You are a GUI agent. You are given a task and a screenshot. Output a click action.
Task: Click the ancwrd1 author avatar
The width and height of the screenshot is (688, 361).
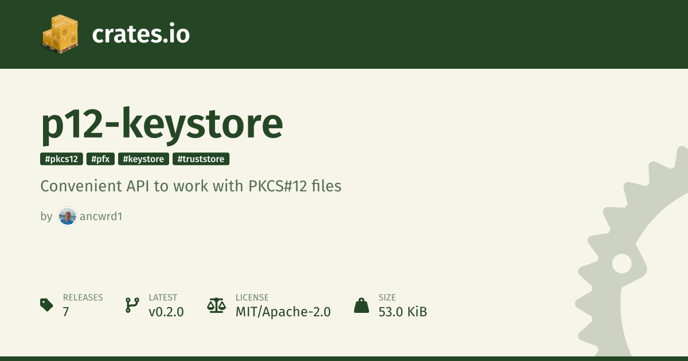pyautogui.click(x=67, y=217)
